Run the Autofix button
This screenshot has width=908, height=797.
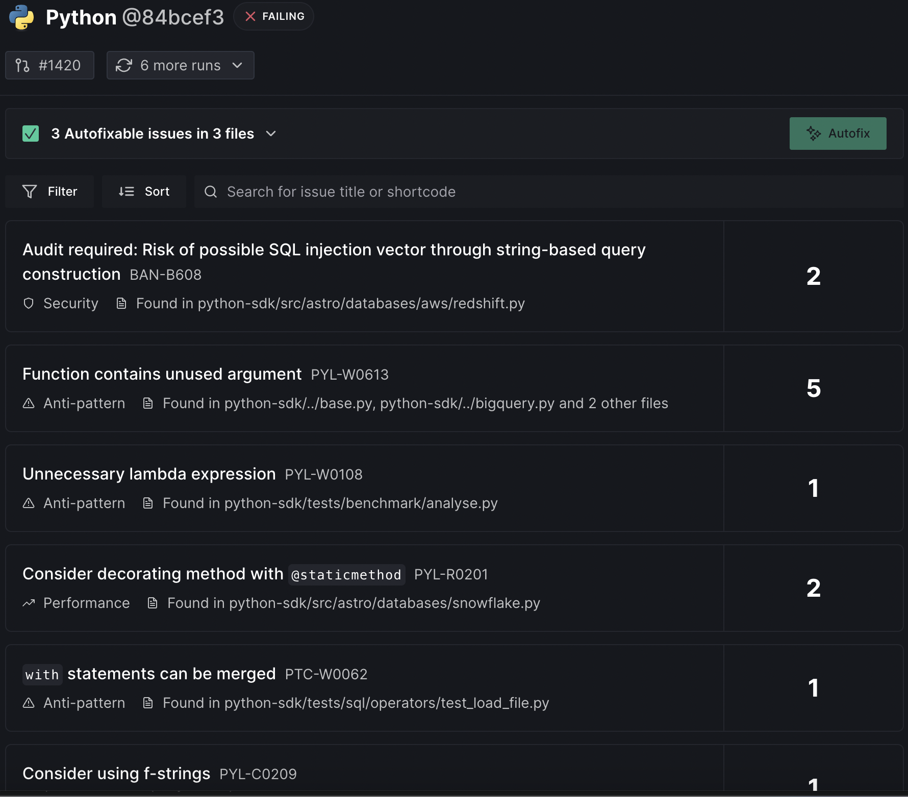[x=838, y=134]
